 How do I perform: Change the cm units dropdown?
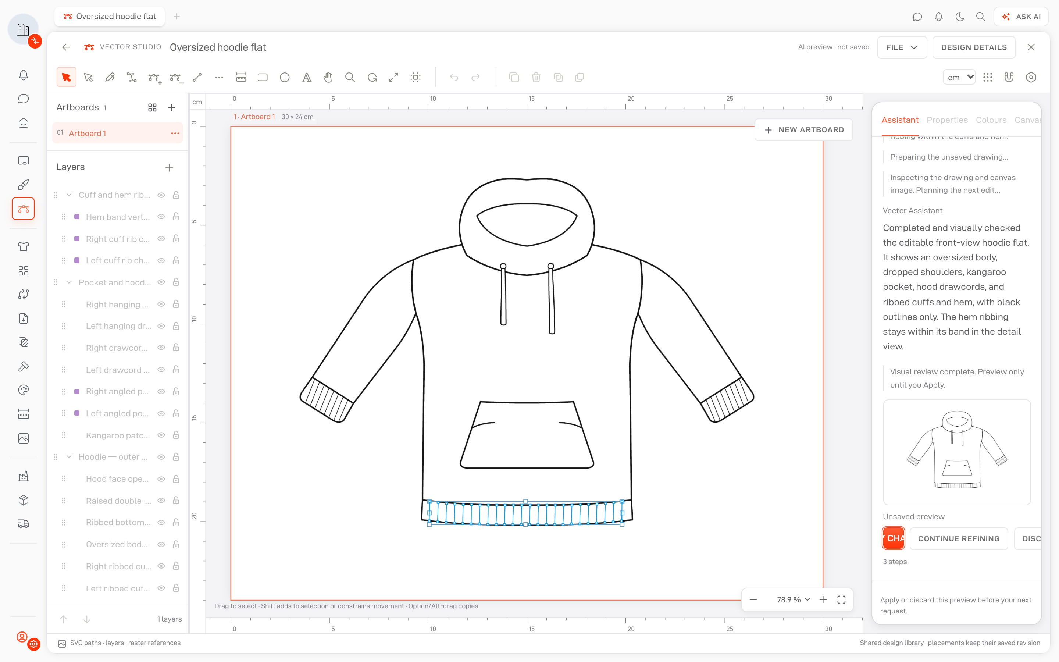coord(959,78)
